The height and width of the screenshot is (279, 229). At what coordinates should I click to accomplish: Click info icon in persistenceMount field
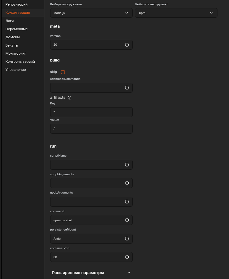tap(127, 239)
